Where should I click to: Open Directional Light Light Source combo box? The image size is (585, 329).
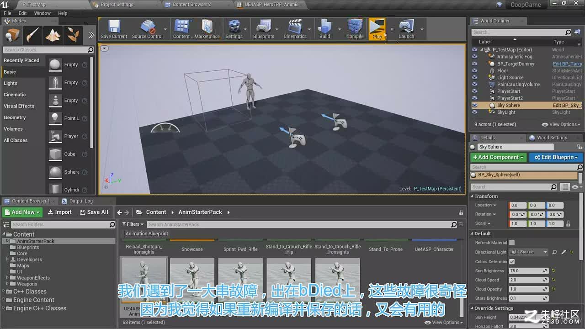(x=528, y=252)
